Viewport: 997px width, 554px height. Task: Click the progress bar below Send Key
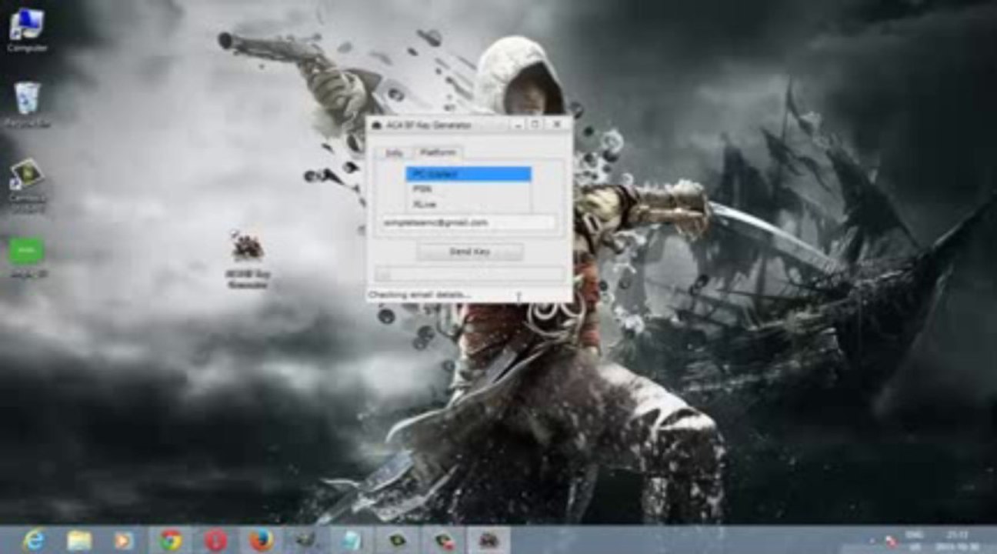pos(469,273)
